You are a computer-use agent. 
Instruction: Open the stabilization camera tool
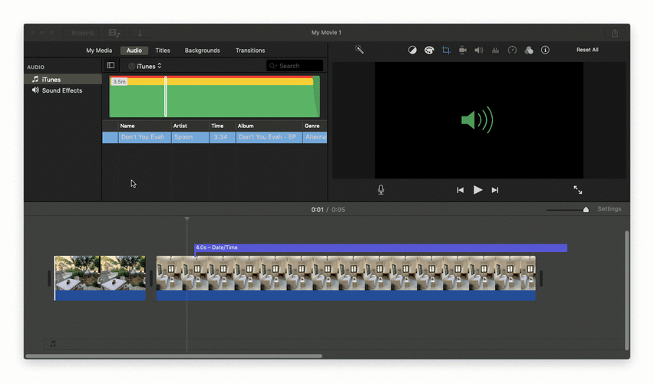[463, 50]
